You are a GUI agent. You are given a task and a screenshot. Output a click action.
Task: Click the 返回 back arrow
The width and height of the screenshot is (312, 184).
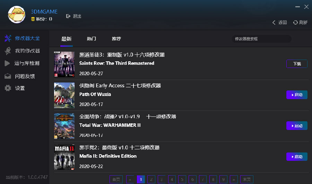[274, 23]
